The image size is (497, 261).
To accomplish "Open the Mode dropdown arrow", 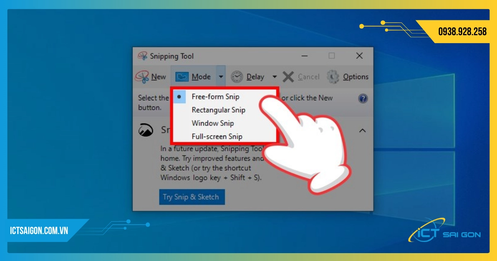I will 221,77.
